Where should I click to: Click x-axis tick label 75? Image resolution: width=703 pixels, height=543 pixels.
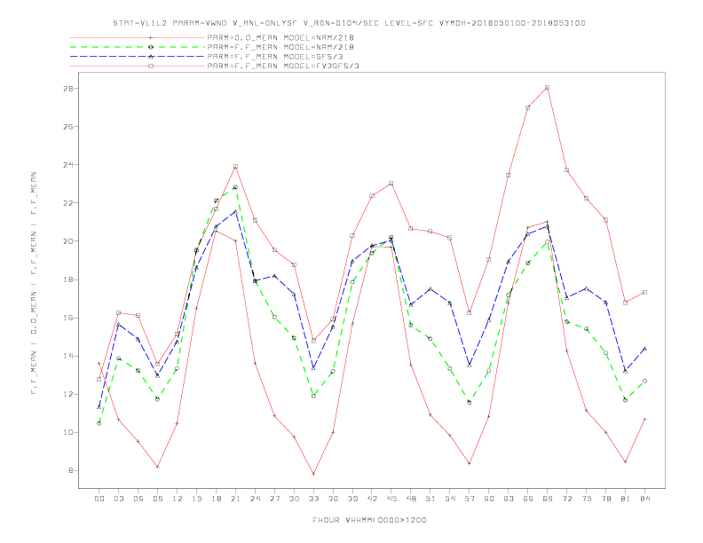(586, 499)
